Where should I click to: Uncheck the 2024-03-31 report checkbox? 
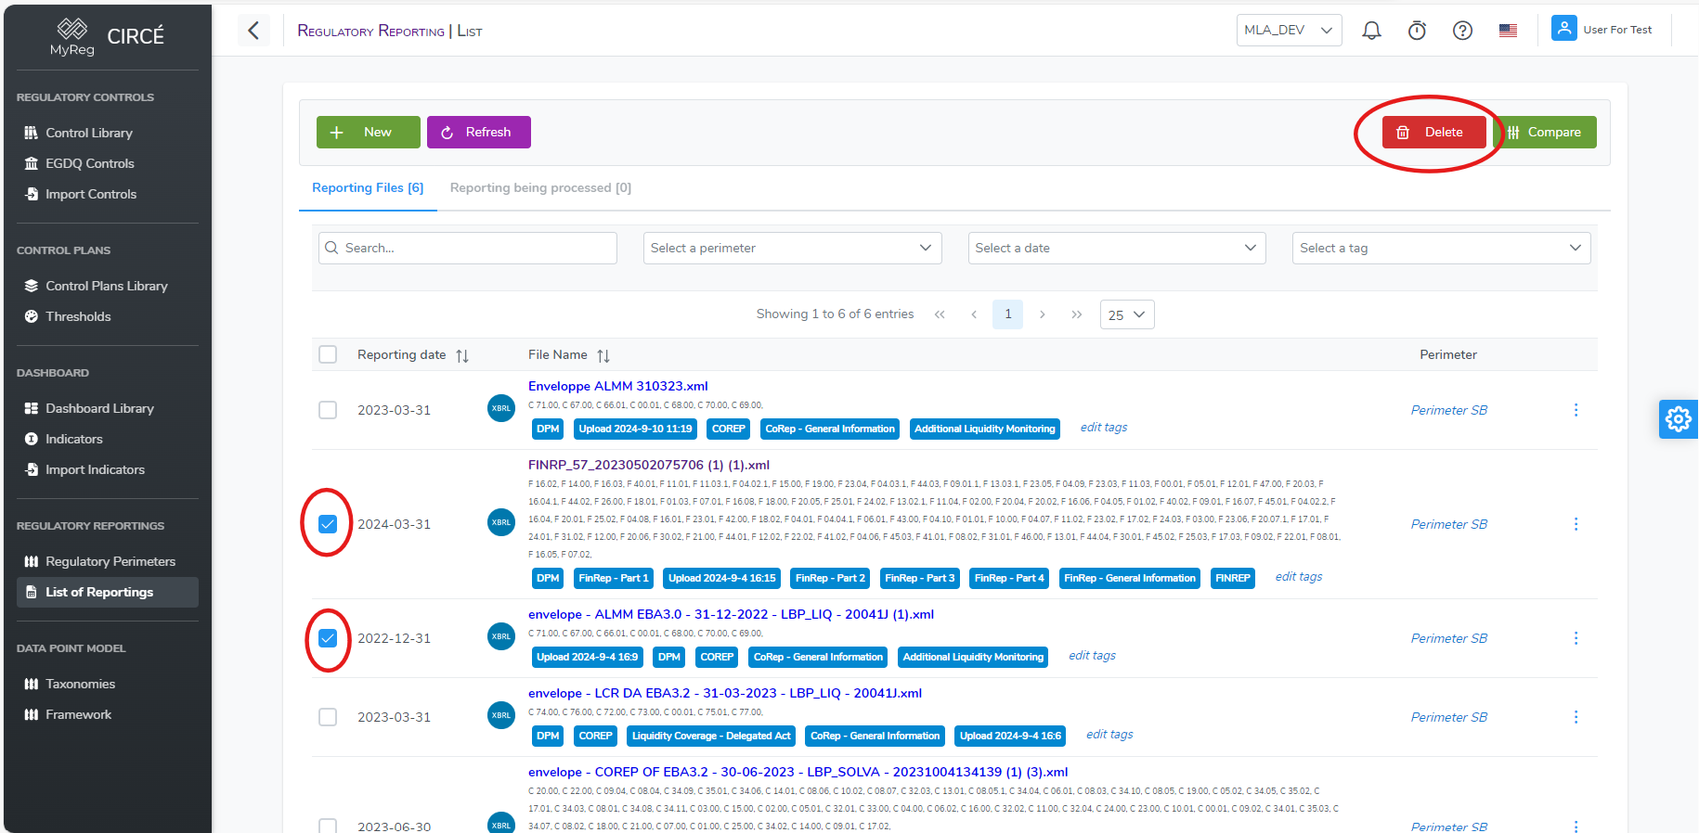pos(328,524)
